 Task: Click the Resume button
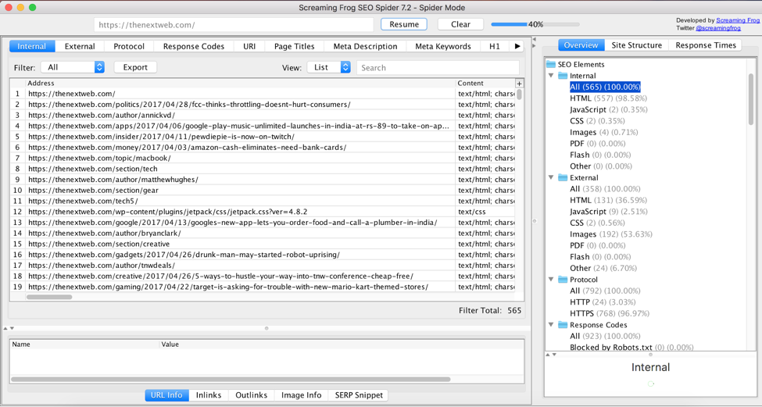(404, 24)
